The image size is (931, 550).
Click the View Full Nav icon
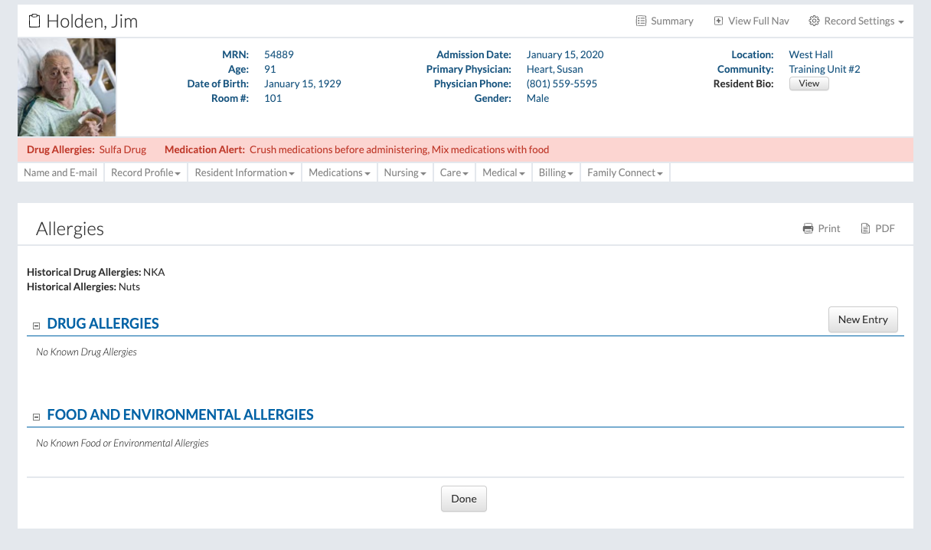(718, 21)
